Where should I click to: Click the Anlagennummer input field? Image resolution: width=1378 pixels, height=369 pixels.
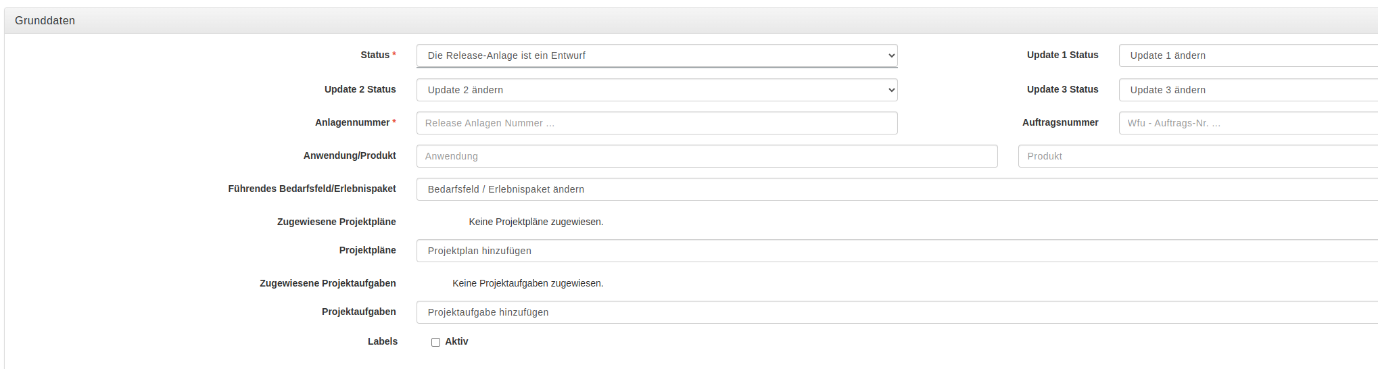pyautogui.click(x=657, y=123)
